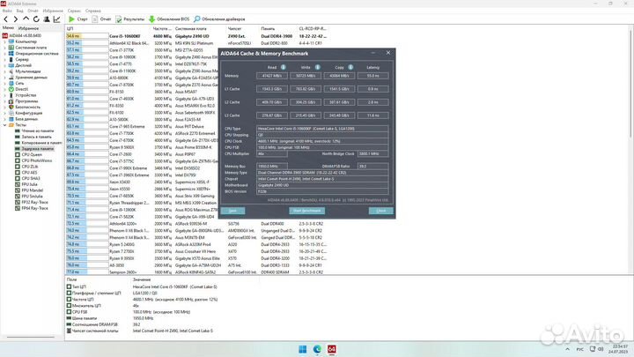This screenshot has height=357, width=634.
Task: Select the CPU AES test
Action: click(29, 173)
